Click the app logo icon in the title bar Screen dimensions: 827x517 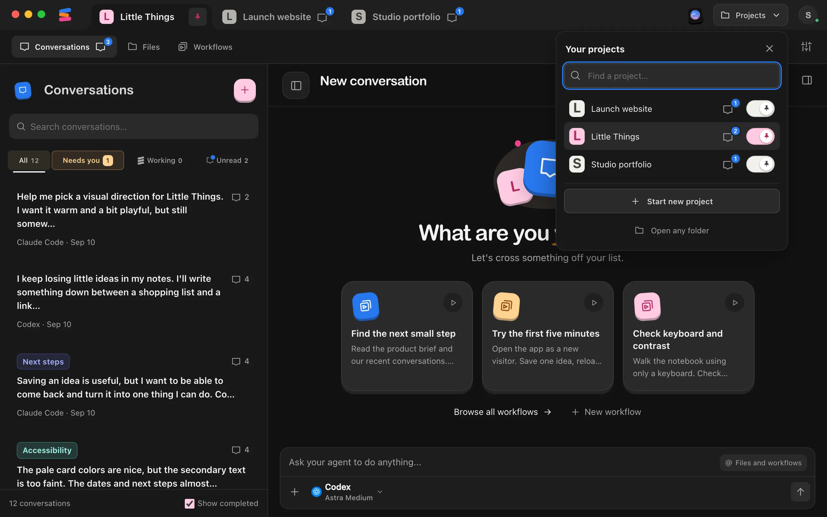point(65,15)
